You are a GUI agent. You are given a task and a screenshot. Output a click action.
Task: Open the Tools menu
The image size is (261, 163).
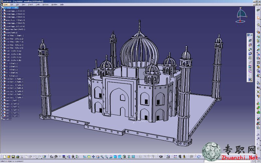(38, 5)
